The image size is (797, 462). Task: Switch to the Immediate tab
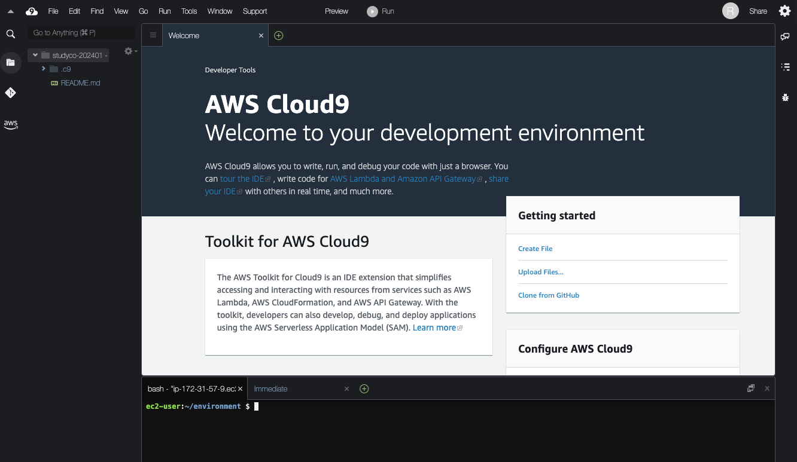270,388
